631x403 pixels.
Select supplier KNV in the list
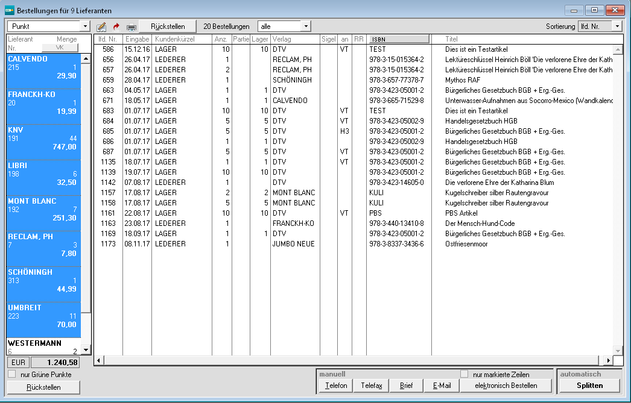click(x=43, y=142)
